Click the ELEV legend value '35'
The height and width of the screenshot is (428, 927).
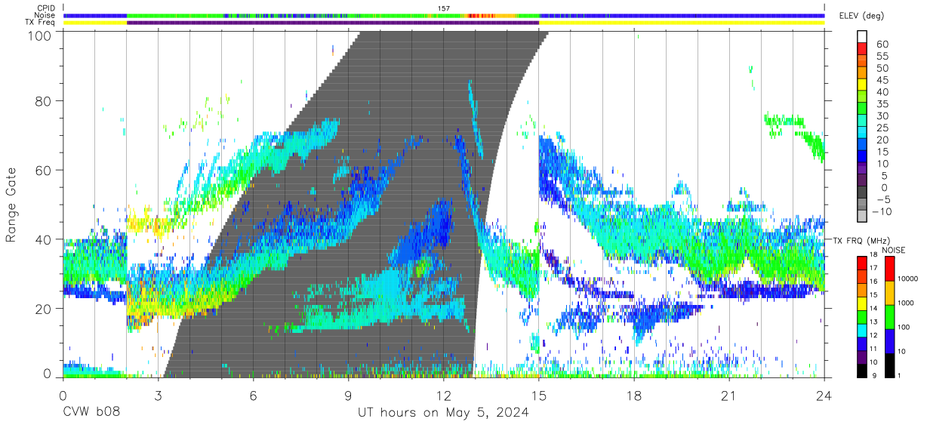click(882, 103)
